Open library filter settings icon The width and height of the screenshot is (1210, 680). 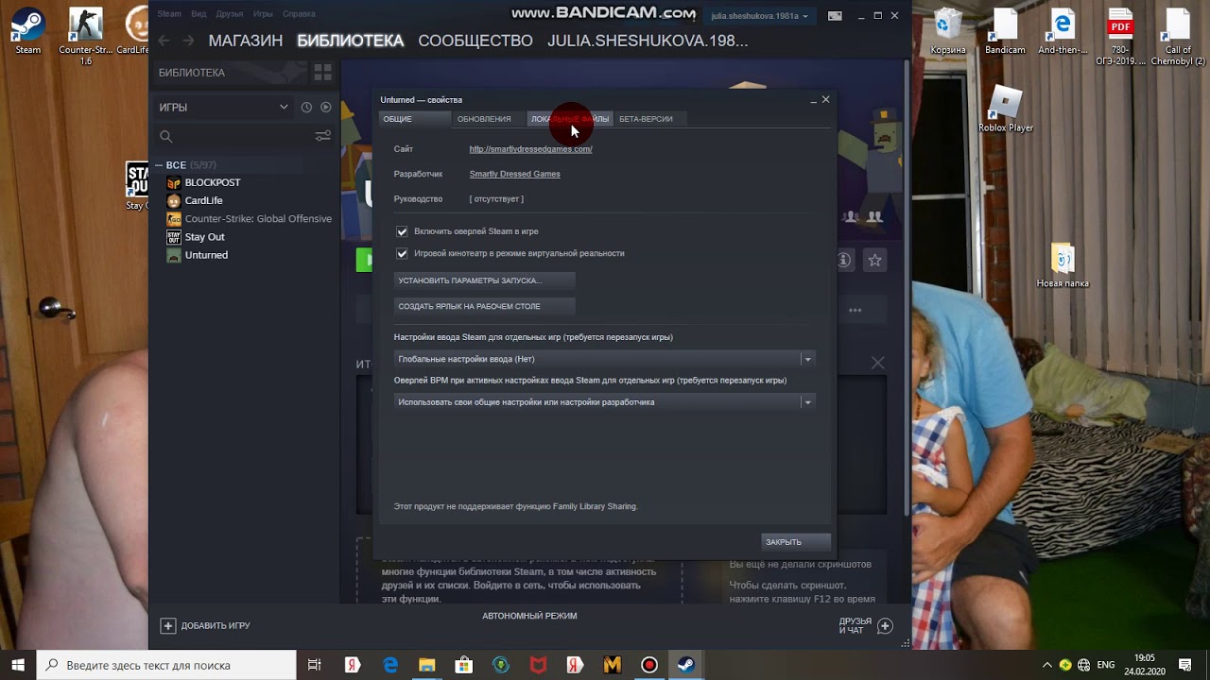pos(322,136)
